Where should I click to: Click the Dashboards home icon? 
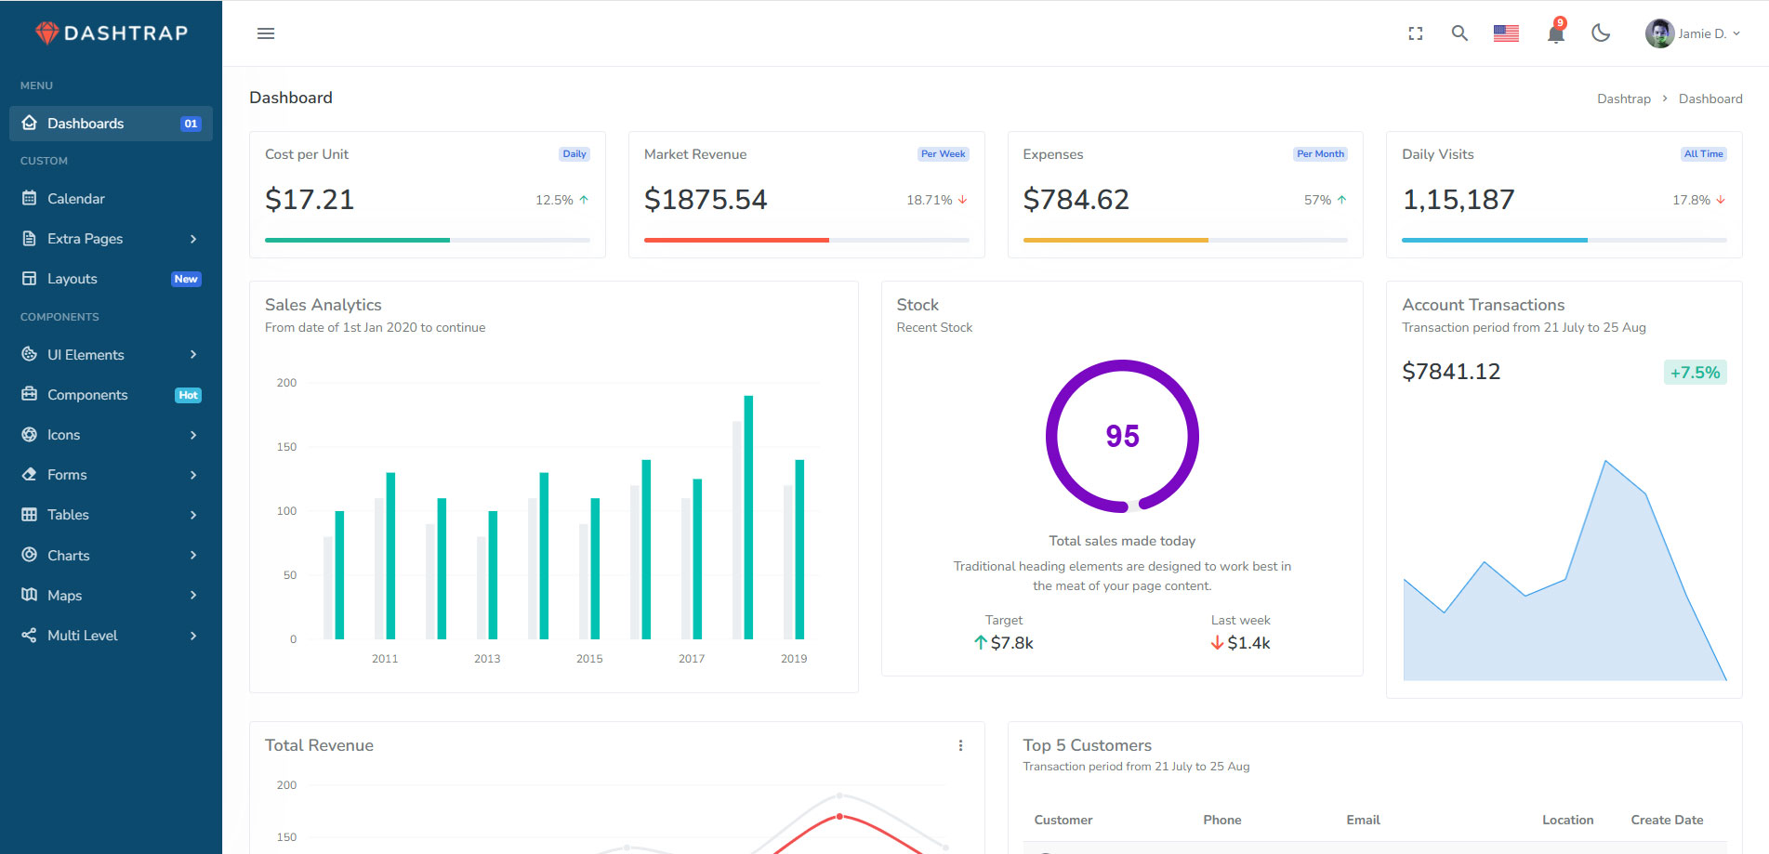(x=30, y=123)
